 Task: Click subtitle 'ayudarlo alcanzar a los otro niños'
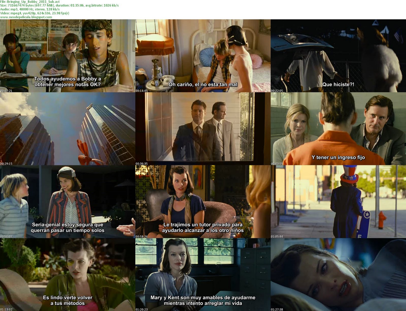(203, 231)
